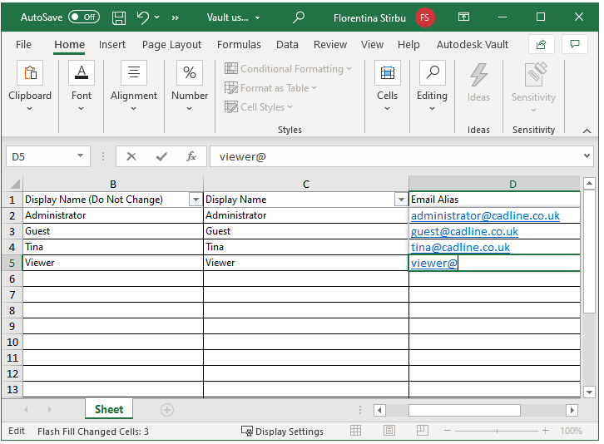Open Insert Function fx button
The height and width of the screenshot is (444, 604).
(x=191, y=156)
